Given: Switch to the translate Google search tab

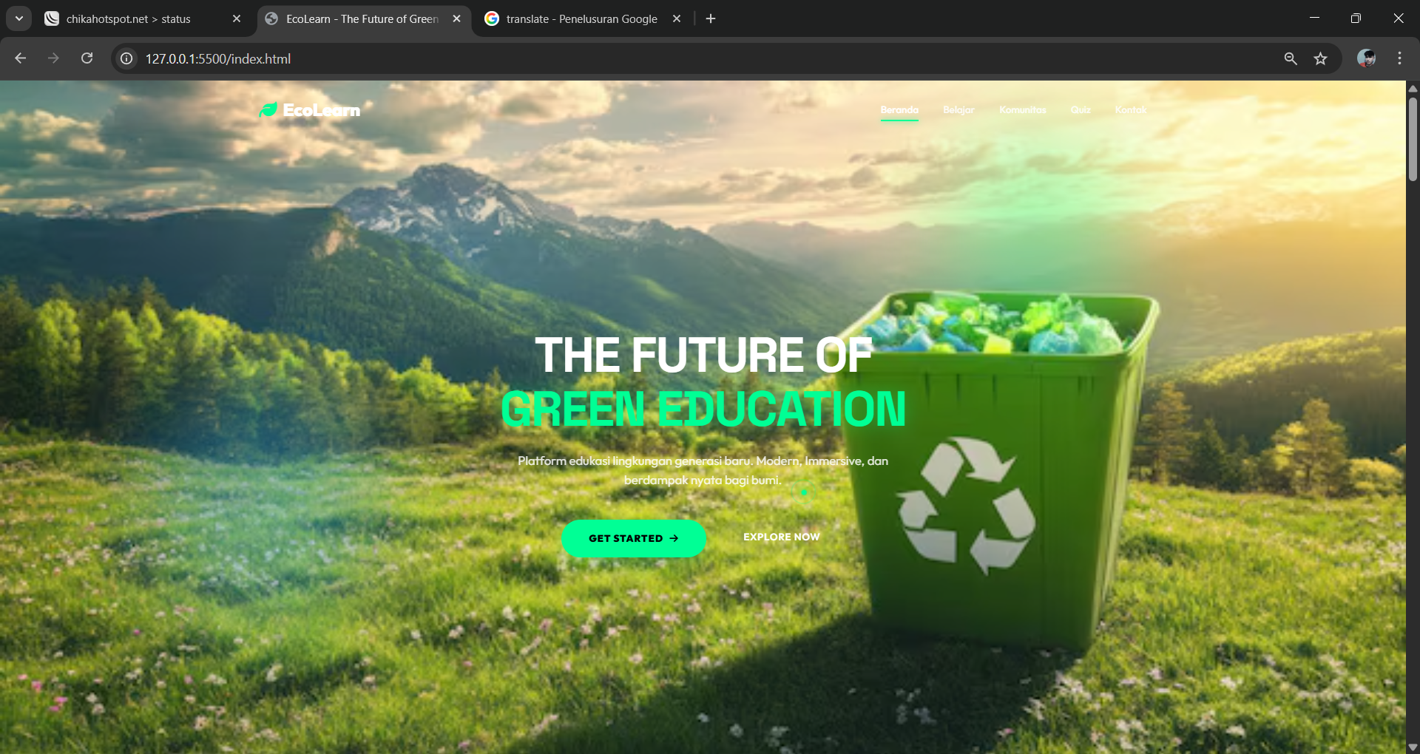Looking at the screenshot, I should tap(581, 18).
